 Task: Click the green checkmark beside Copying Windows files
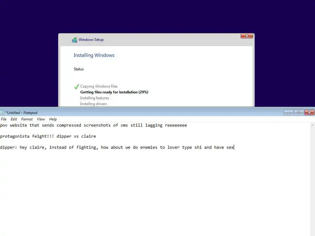[x=76, y=87]
